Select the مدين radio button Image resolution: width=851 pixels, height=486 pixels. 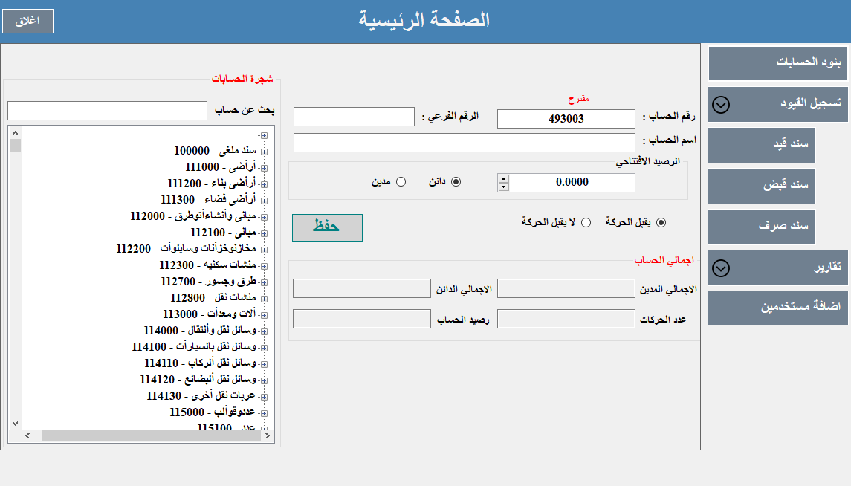point(401,182)
